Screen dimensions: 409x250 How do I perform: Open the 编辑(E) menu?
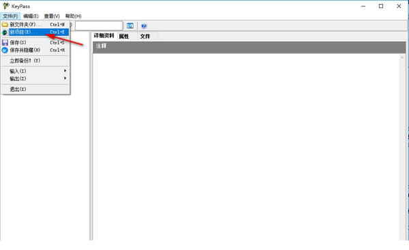tap(31, 16)
